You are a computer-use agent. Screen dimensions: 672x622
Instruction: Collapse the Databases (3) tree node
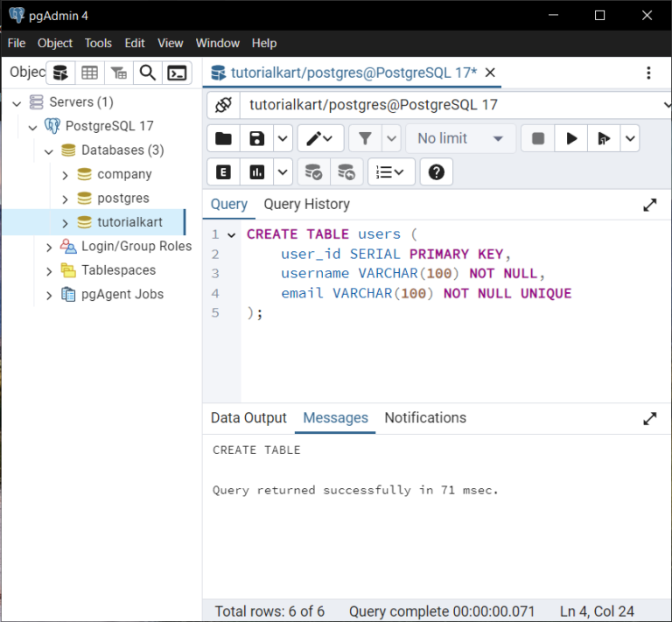tap(49, 150)
